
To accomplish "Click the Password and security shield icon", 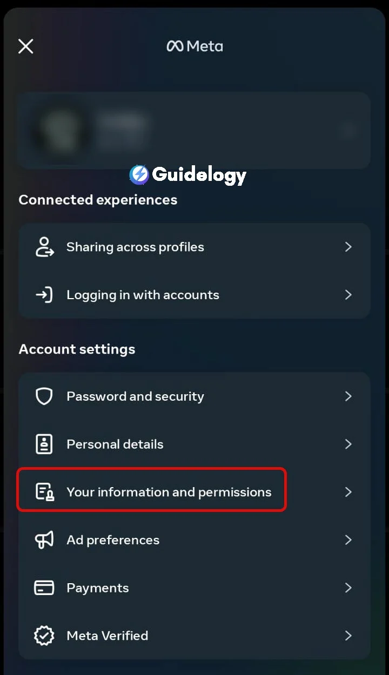I will coord(44,396).
